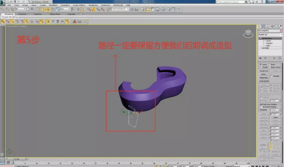This screenshot has height=167, width=284.
Task: Click the Save file icon in title bar
Action: click(15, 1)
